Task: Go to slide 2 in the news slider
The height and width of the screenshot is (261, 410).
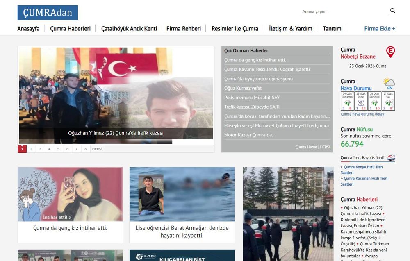Action: pos(31,149)
